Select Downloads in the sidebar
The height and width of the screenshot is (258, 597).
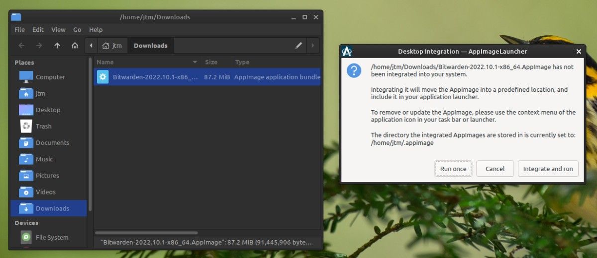[48, 208]
